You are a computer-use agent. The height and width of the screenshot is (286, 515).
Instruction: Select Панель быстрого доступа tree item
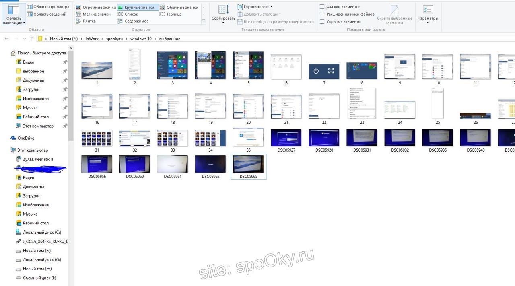(38, 53)
